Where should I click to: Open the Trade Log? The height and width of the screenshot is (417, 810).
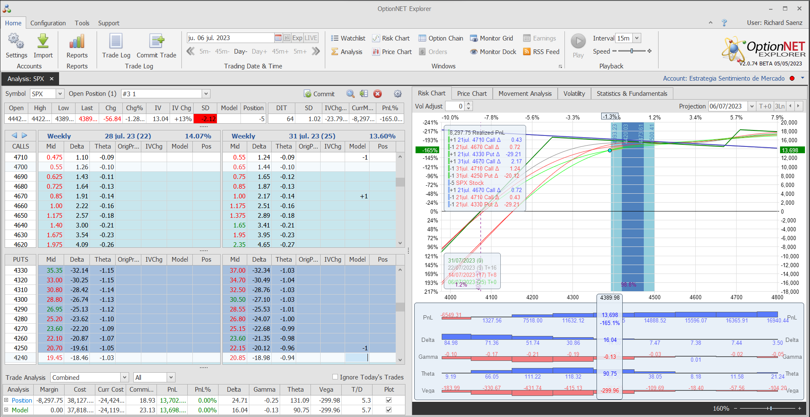pyautogui.click(x=116, y=46)
